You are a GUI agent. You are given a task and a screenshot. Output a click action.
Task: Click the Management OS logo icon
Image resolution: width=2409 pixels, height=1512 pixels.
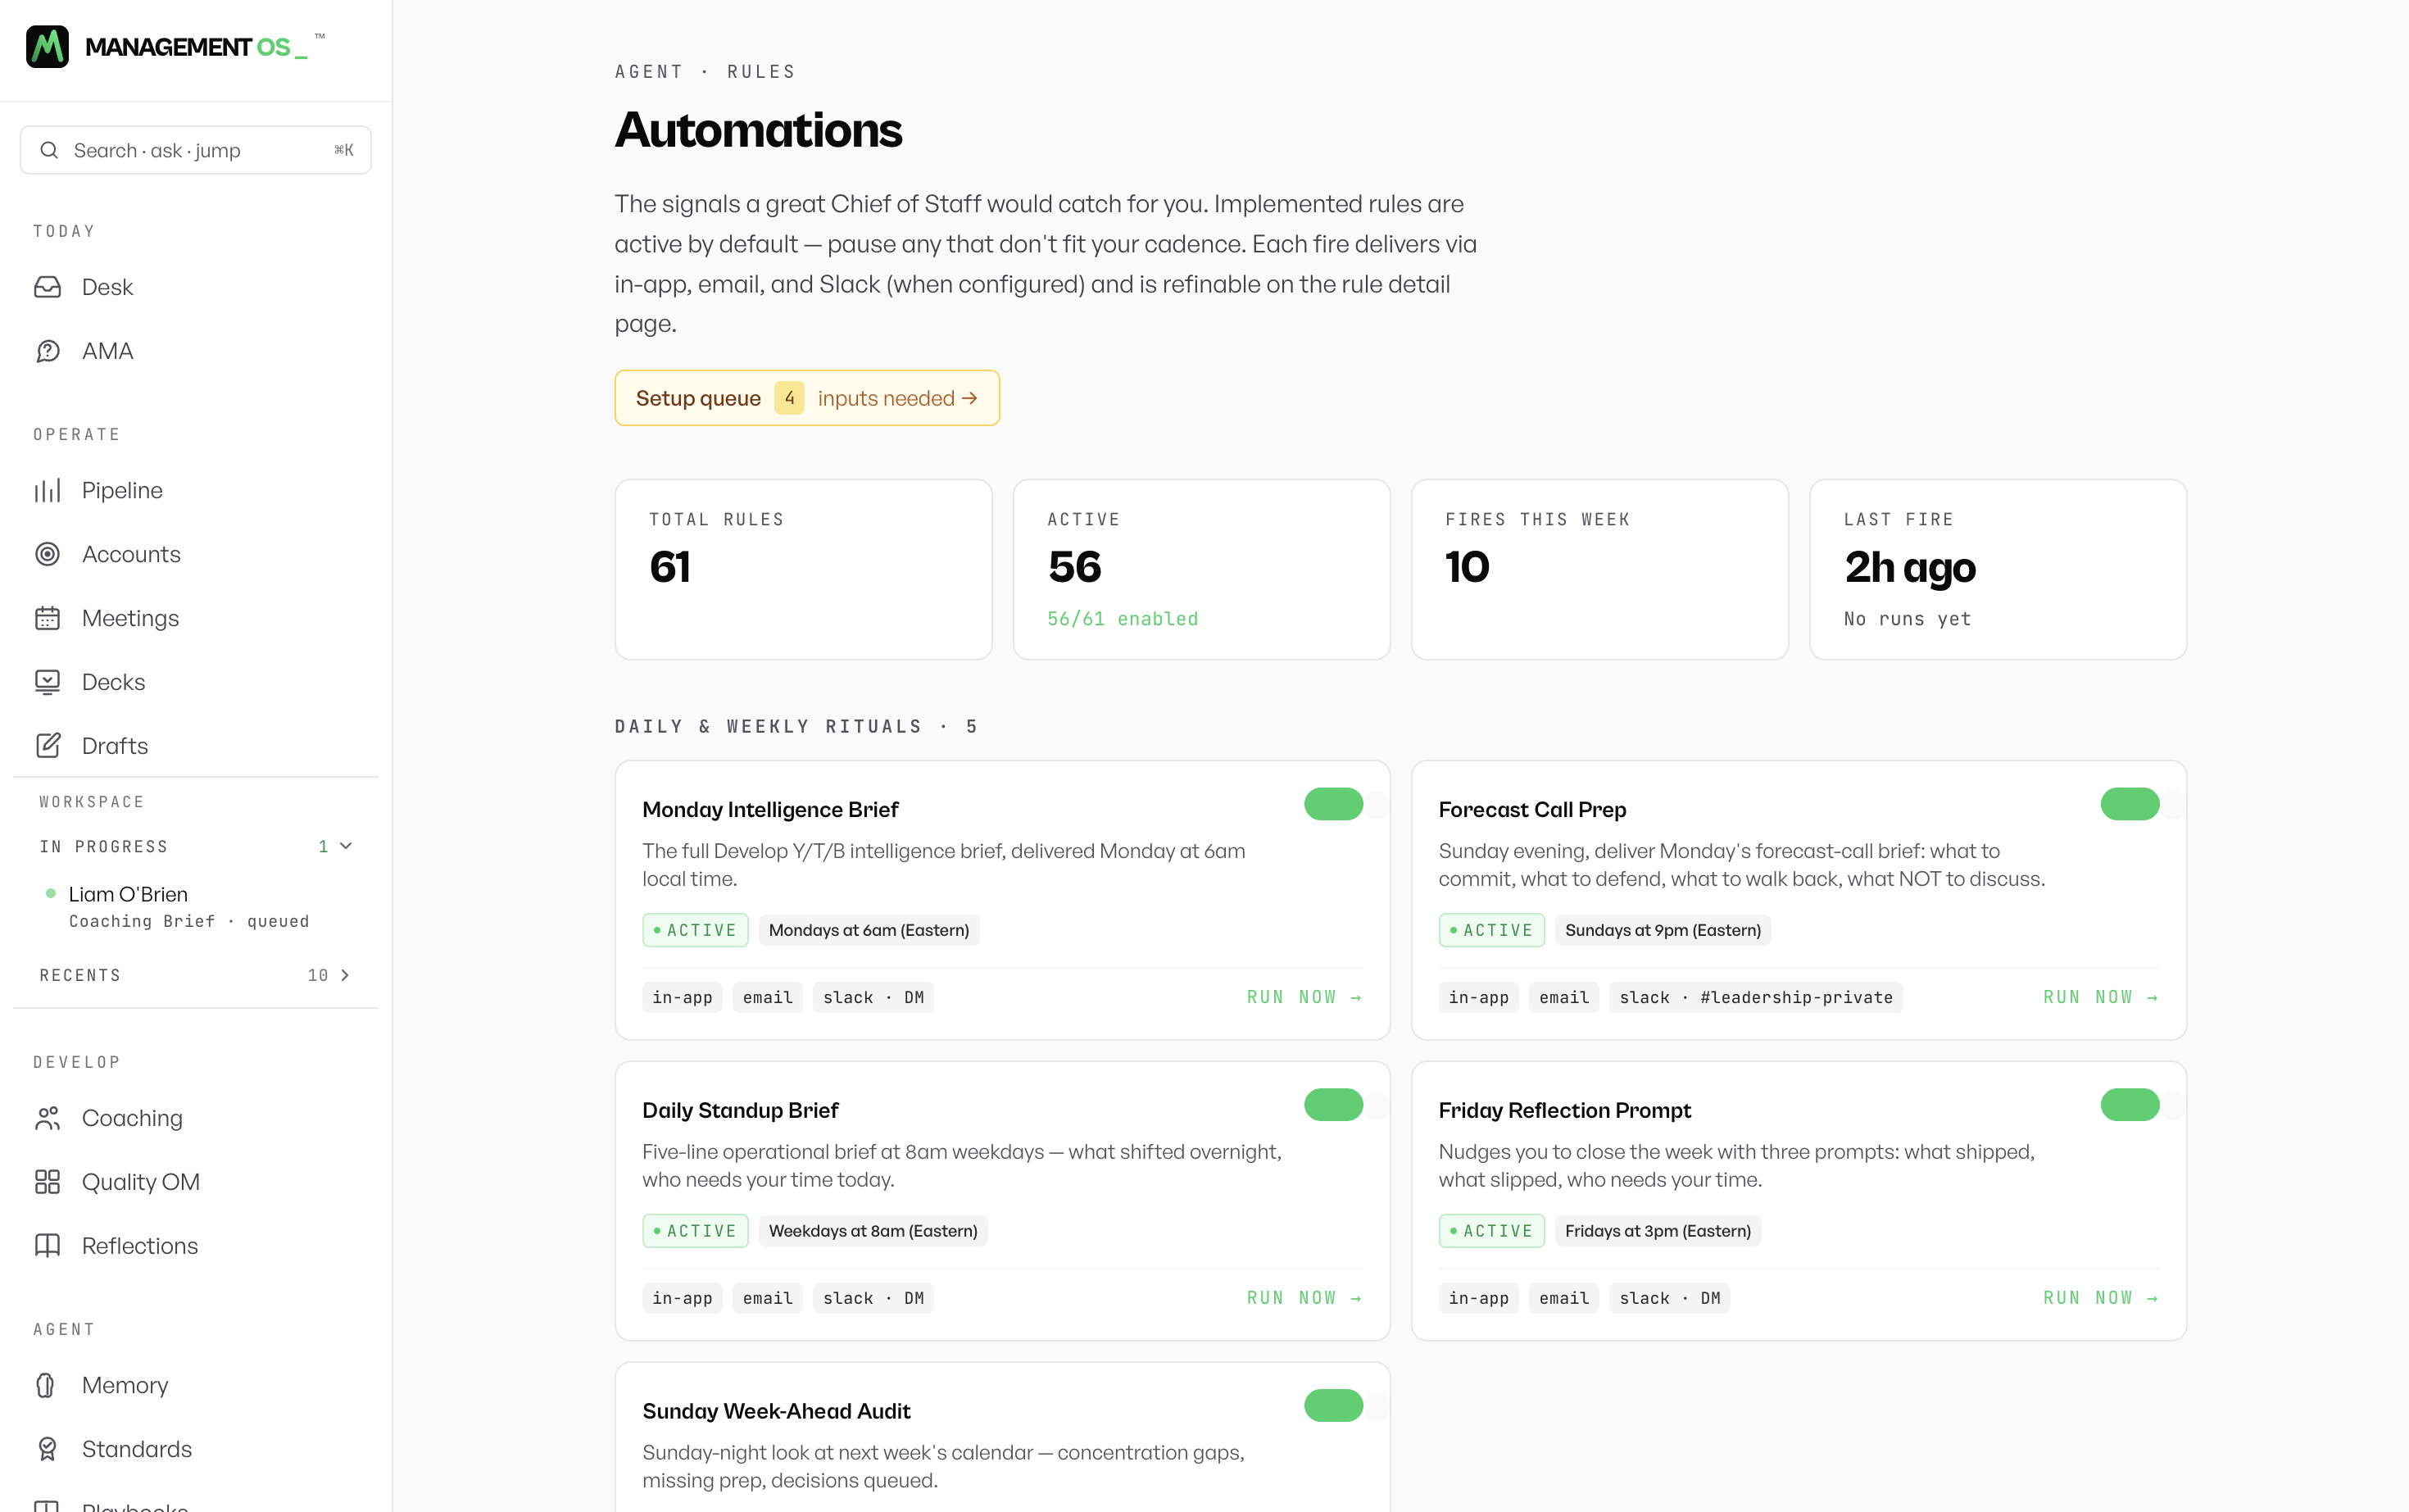click(47, 46)
